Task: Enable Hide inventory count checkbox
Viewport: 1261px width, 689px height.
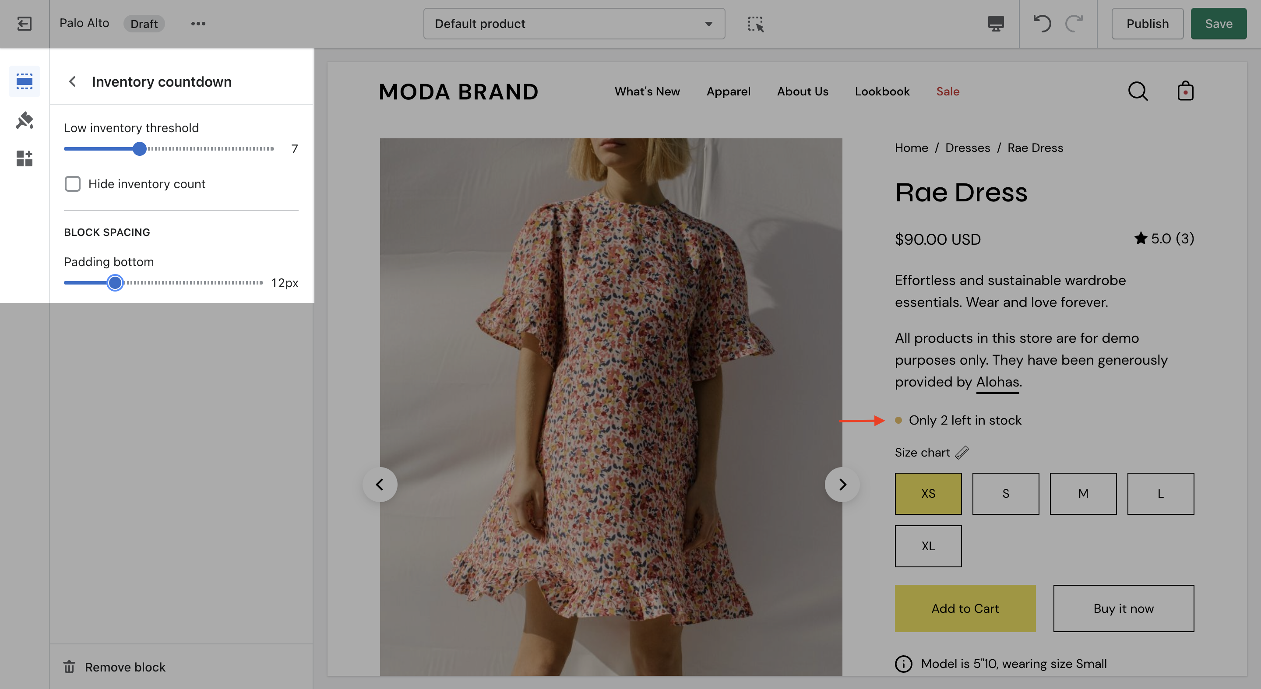Action: click(72, 184)
